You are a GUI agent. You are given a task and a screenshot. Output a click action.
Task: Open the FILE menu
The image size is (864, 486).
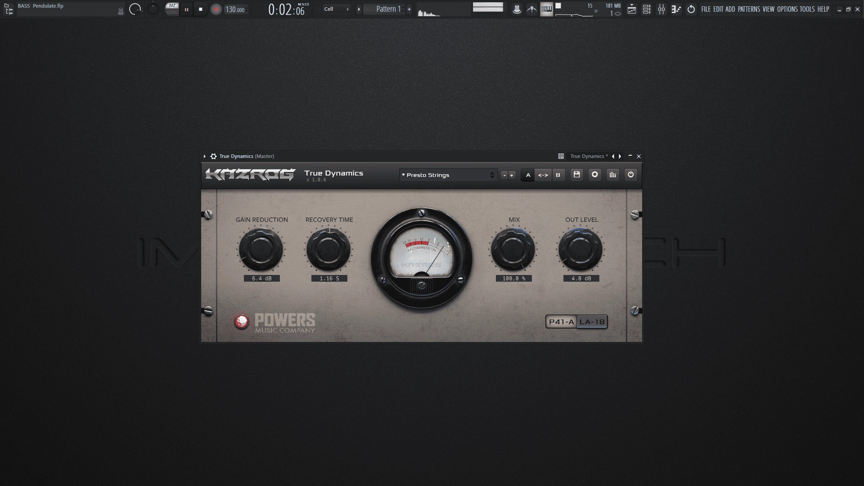coord(706,9)
